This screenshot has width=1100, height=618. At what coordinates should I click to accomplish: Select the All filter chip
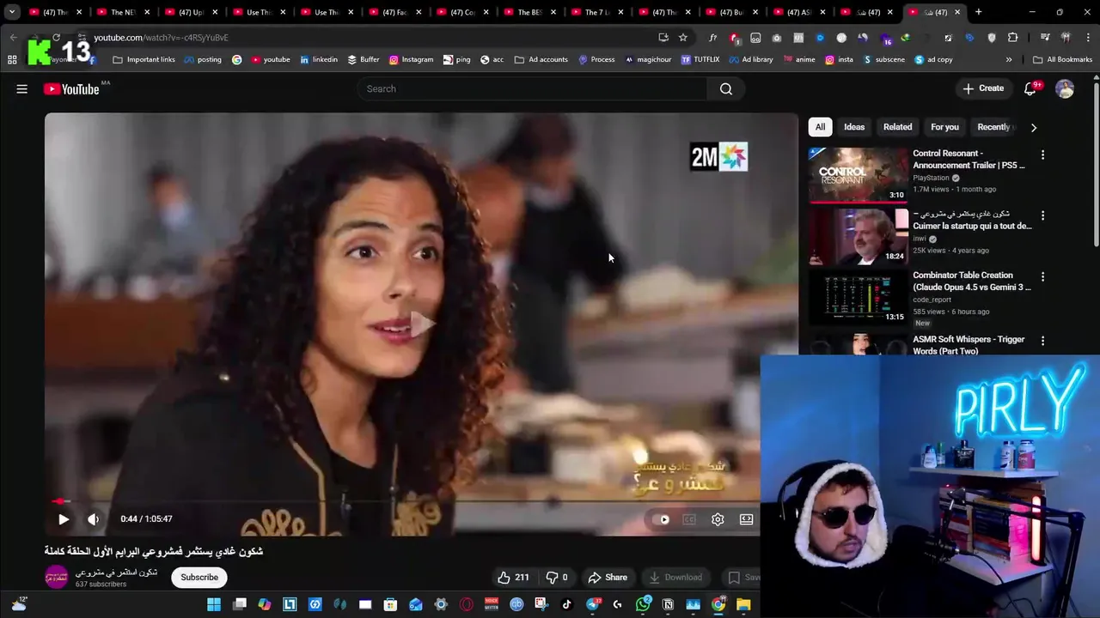coord(820,127)
